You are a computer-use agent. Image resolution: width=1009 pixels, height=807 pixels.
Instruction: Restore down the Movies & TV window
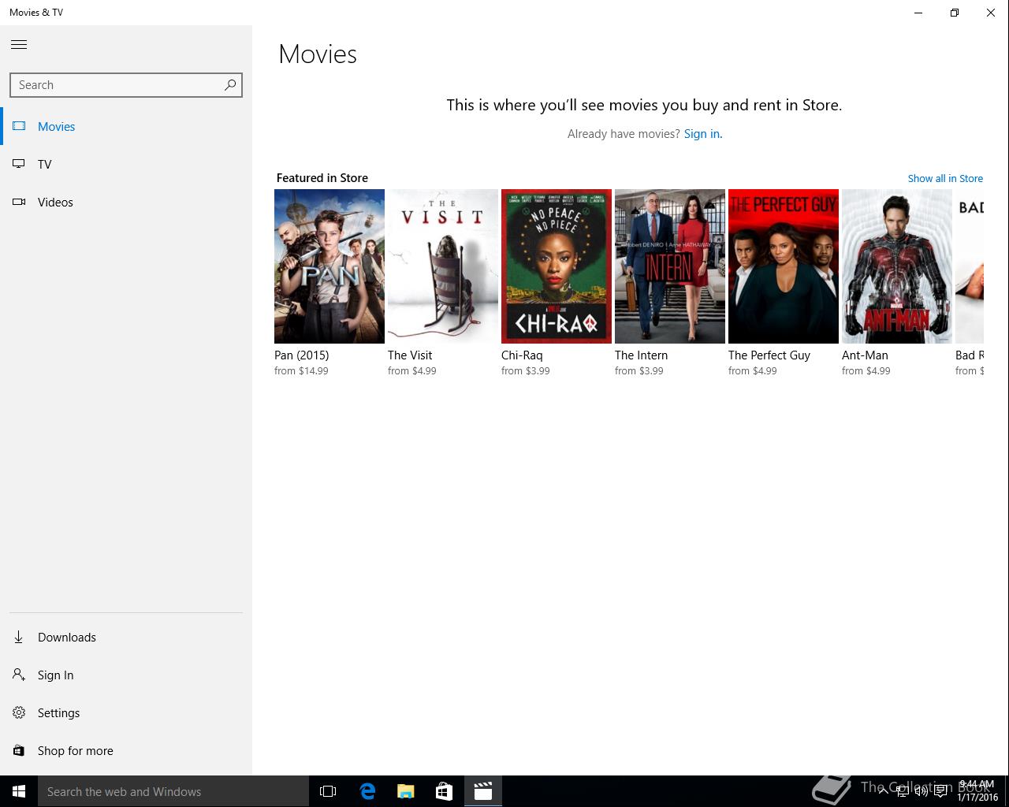(955, 13)
